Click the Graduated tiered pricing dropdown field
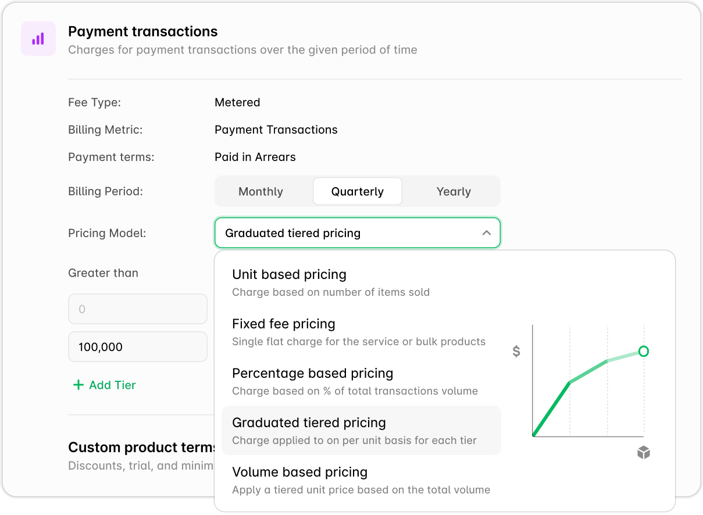 point(349,233)
